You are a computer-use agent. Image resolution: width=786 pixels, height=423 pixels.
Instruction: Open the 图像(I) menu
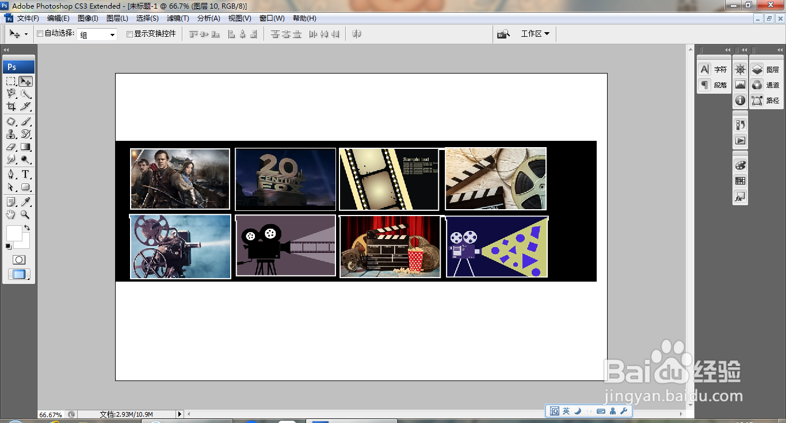(x=88, y=18)
